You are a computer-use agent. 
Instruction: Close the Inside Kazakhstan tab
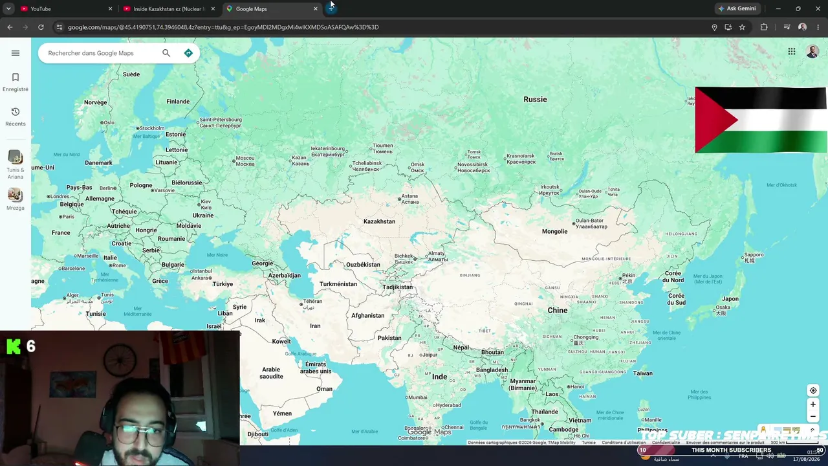coord(213,8)
